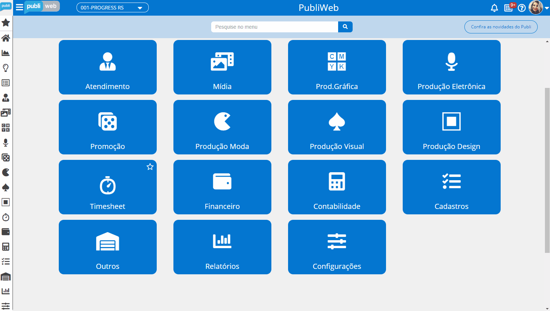Screen dimensions: 550x311
Task: Expand the 001-PROGRESS RS company dropdown
Action: [x=112, y=8]
